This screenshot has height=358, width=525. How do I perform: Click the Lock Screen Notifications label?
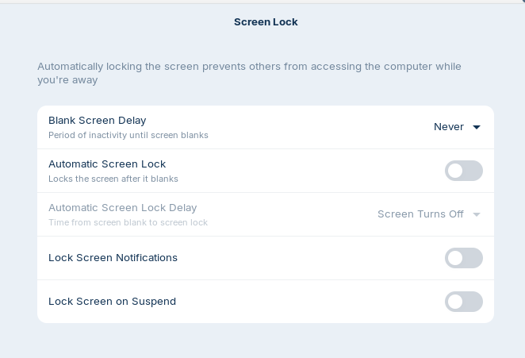pyautogui.click(x=113, y=258)
